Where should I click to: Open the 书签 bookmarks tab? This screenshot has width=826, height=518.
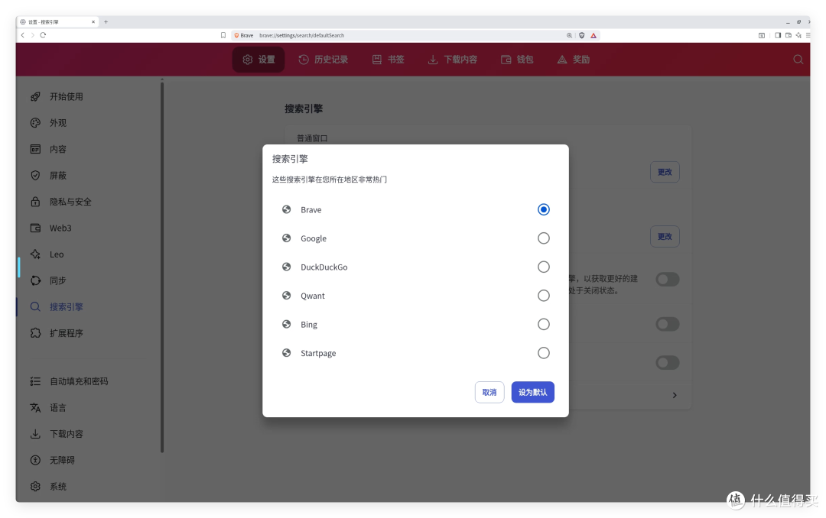click(389, 60)
